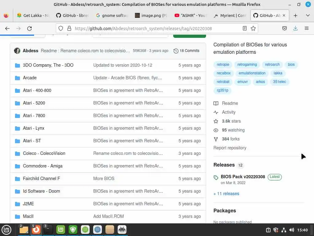View site info via the padlock icon
314x236 pixels.
pyautogui.click(x=69, y=29)
